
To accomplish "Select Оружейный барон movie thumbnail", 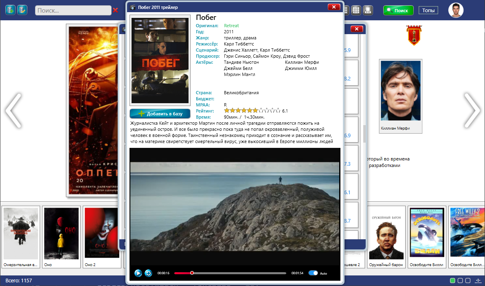I will click(x=386, y=236).
